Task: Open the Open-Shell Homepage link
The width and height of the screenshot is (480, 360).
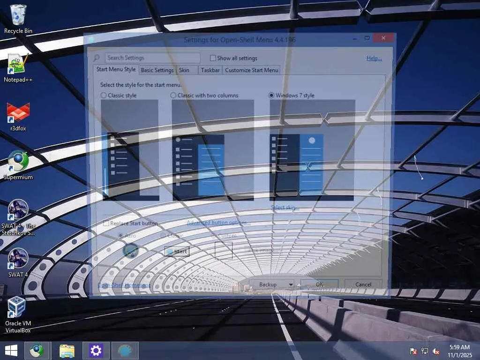Action: (124, 285)
